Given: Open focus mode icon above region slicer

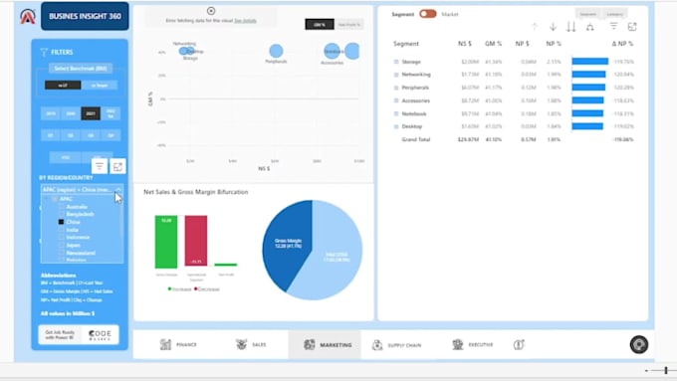Looking at the screenshot, I should pos(117,166).
